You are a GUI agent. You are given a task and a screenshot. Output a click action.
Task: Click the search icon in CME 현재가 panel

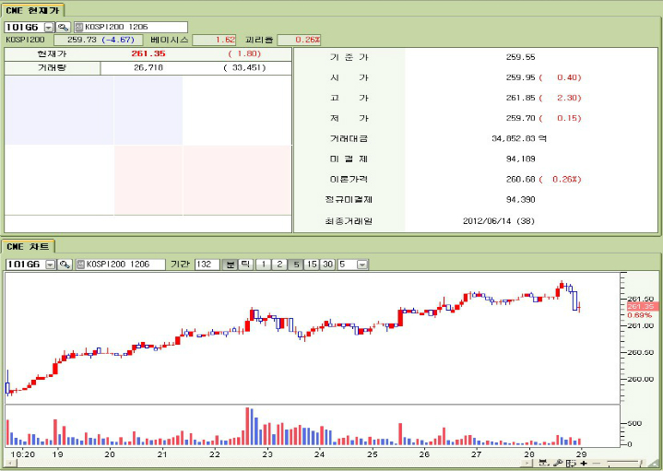point(64,28)
